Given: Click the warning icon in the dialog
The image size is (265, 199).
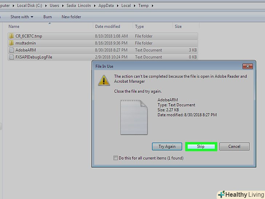Looking at the screenshot, I should [x=104, y=81].
